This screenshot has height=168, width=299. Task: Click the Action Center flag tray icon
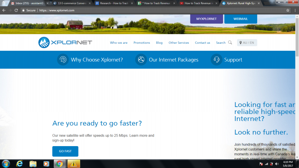click(261, 164)
